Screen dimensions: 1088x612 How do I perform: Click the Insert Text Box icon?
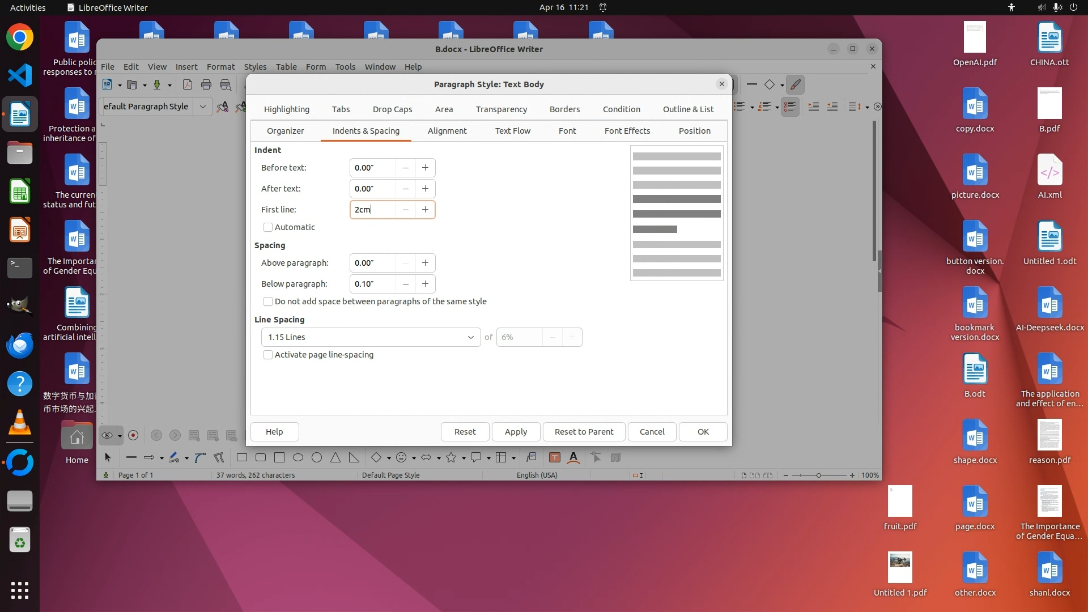555,458
